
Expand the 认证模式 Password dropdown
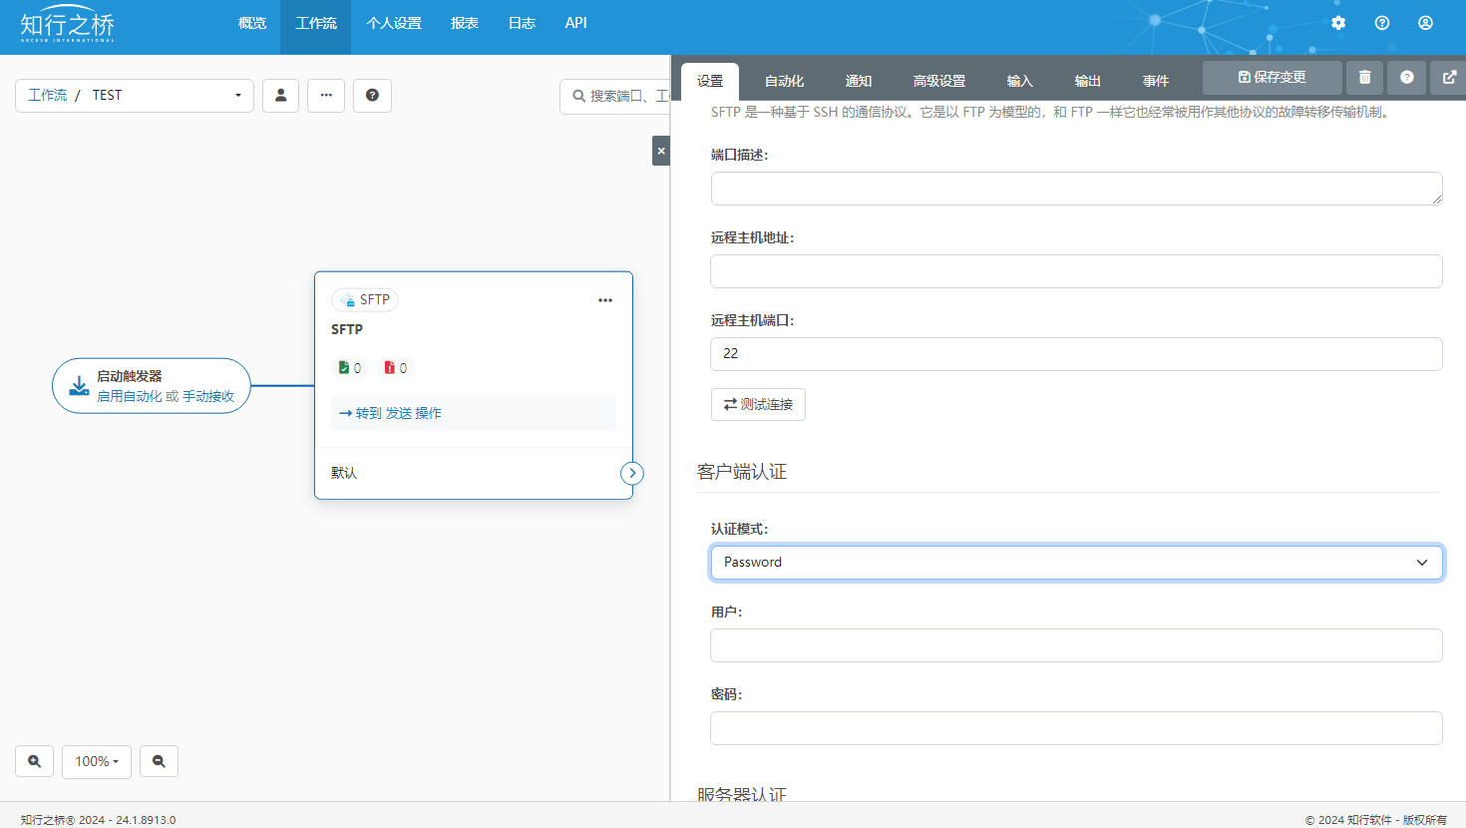[1076, 563]
